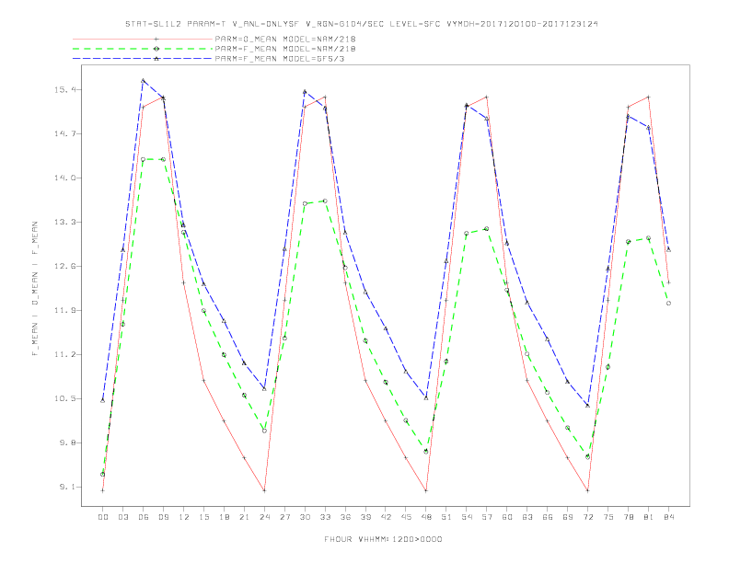The height and width of the screenshot is (563, 729).
Task: Click x-axis forecast hour label 81
Action: [x=648, y=517]
